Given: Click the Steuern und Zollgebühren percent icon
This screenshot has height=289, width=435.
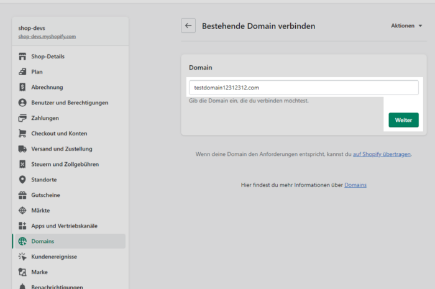Looking at the screenshot, I should click(22, 164).
